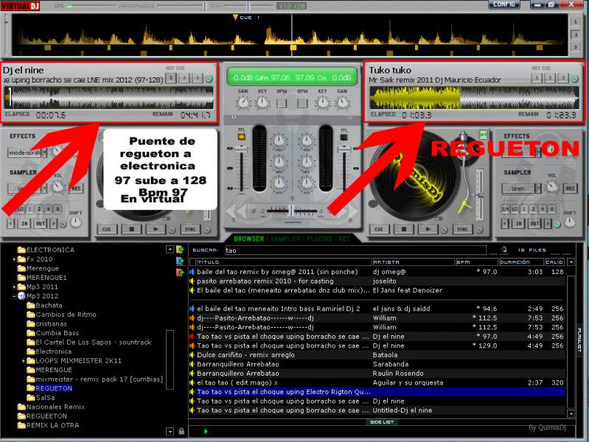The height and width of the screenshot is (442, 589).
Task: Click the left deck gain knob
Action: pos(243,102)
